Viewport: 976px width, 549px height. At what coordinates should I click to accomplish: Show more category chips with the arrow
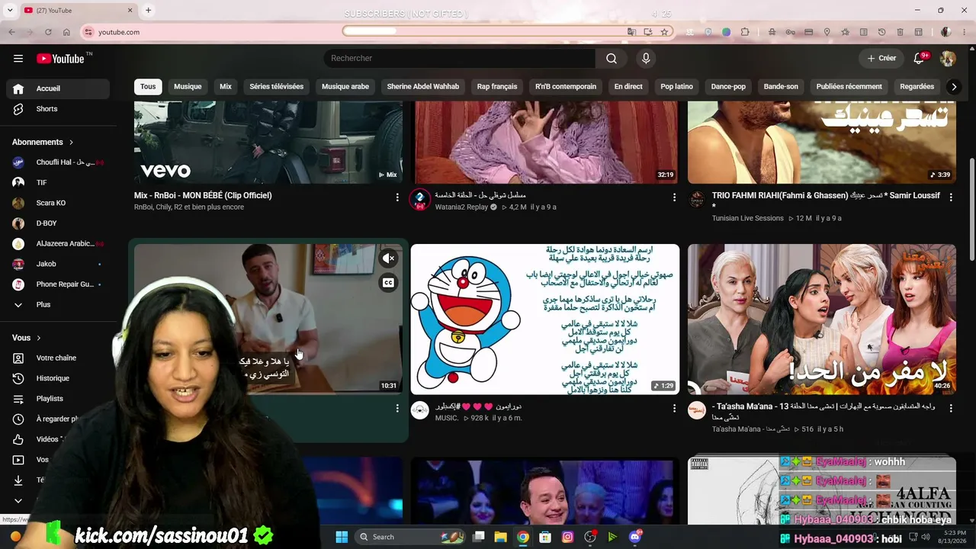[953, 87]
